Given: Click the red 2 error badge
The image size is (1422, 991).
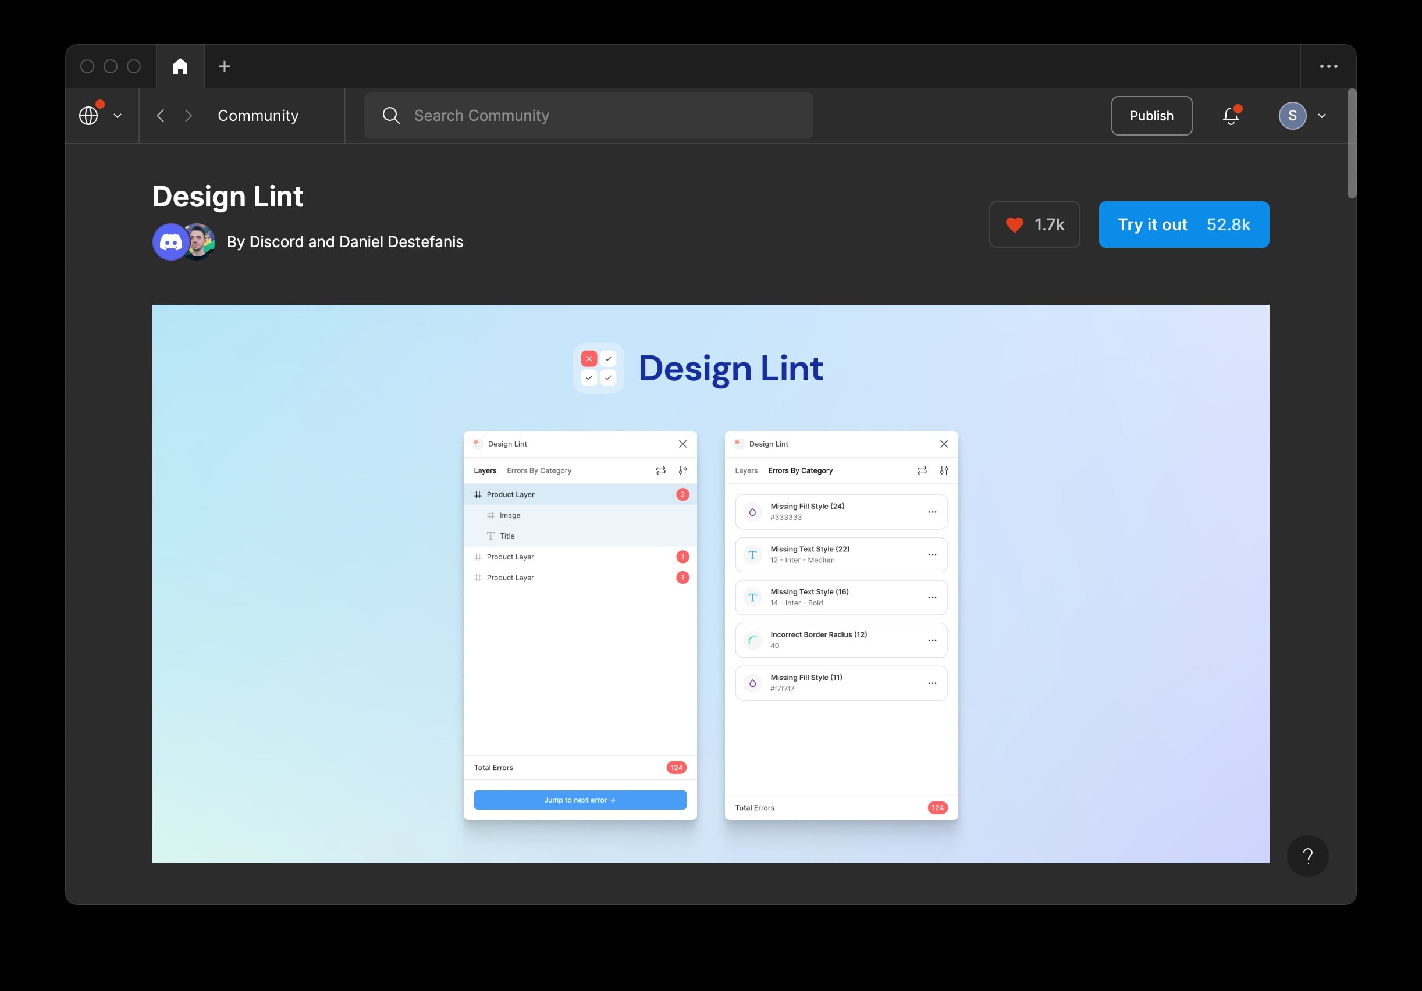Looking at the screenshot, I should coord(682,494).
